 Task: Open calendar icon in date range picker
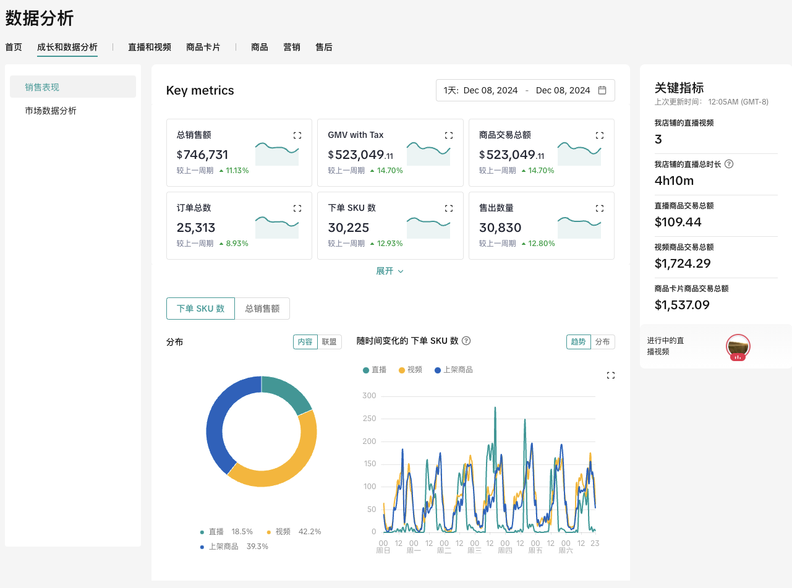tap(602, 90)
